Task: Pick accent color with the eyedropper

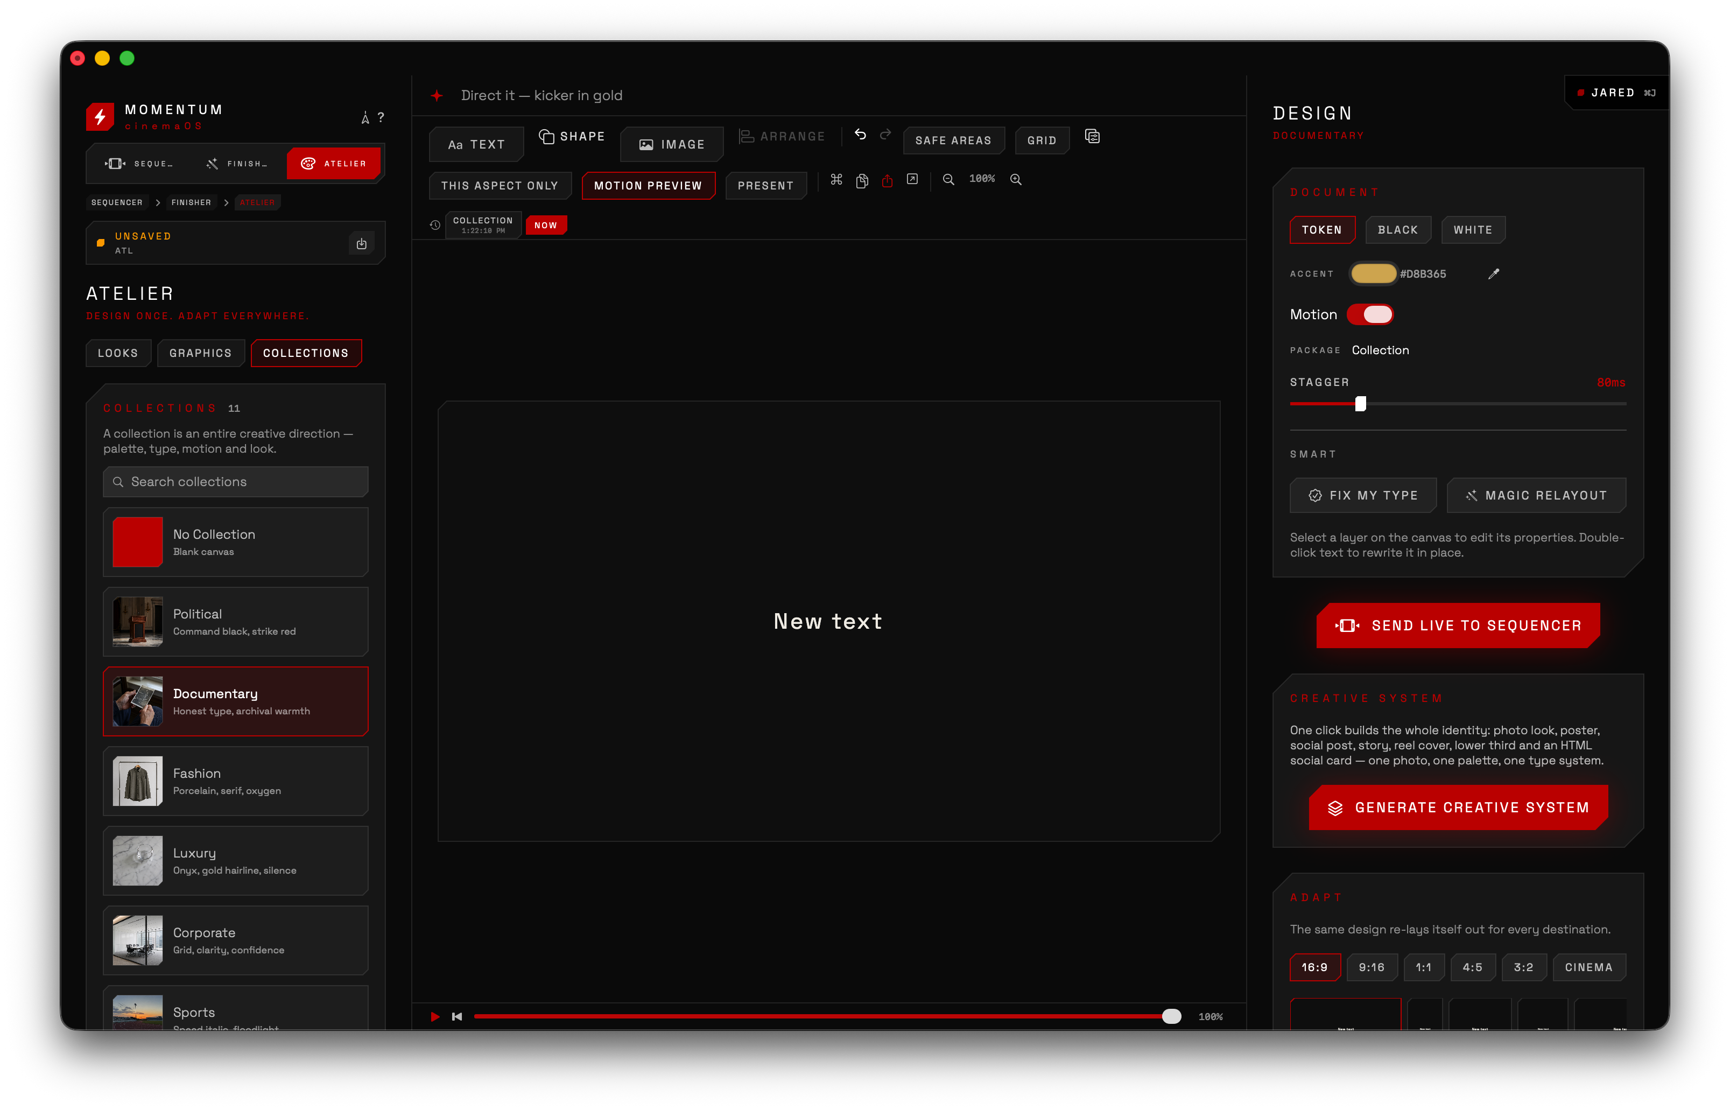Action: 1494,274
